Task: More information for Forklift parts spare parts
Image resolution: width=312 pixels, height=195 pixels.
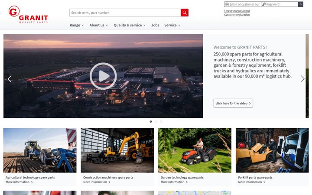Action: click(x=251, y=182)
